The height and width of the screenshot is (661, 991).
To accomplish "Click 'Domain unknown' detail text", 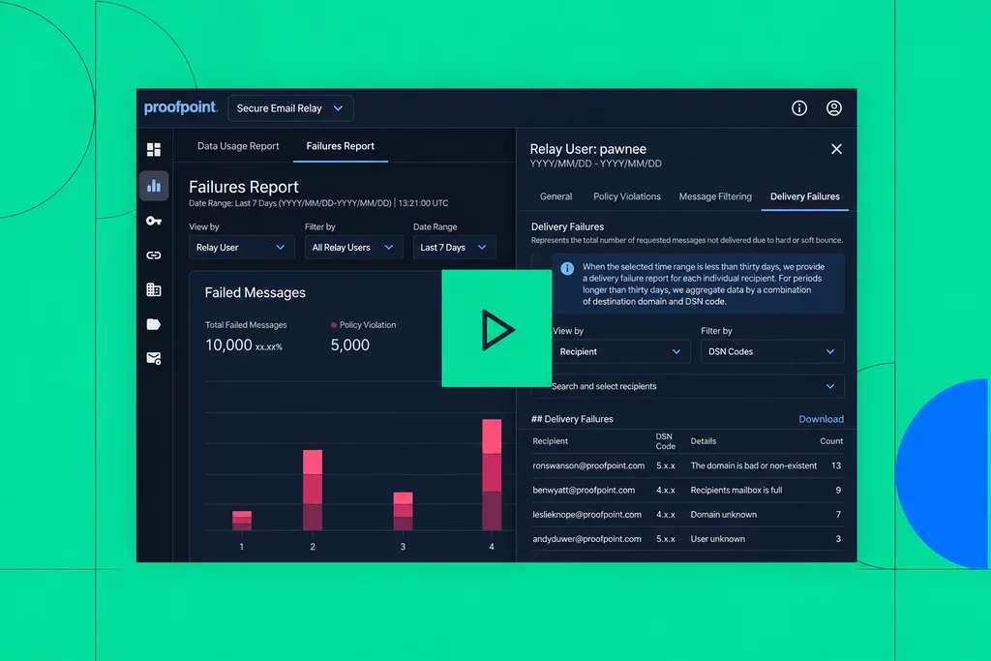I will point(724,515).
